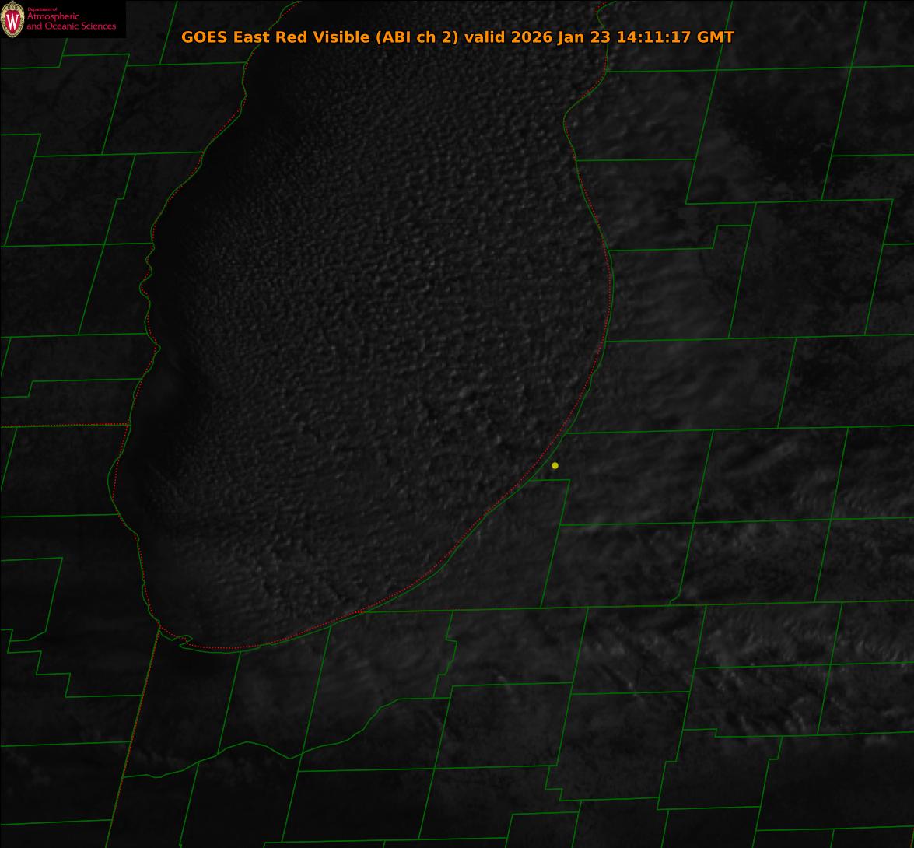Open the Atmospheric and Oceanic Sciences text
The height and width of the screenshot is (848, 914).
pos(71,23)
